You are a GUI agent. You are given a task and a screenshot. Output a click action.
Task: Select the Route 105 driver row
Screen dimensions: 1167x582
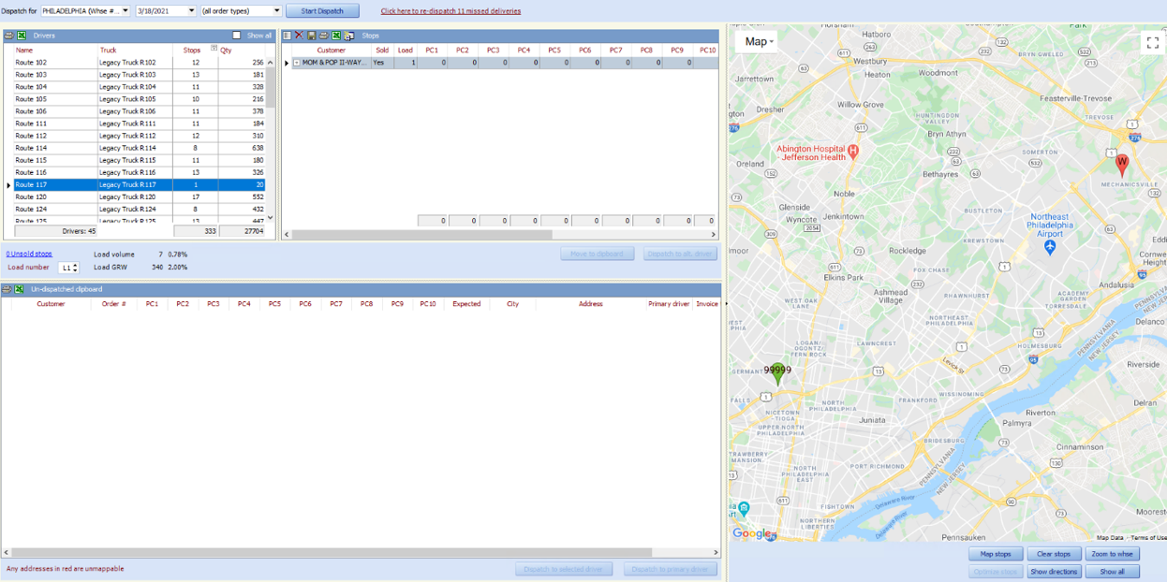[139, 99]
